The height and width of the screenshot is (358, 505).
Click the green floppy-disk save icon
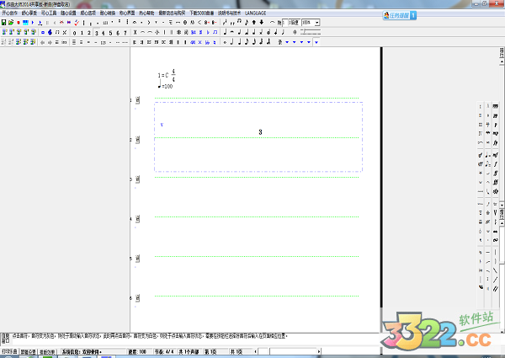pos(3,23)
